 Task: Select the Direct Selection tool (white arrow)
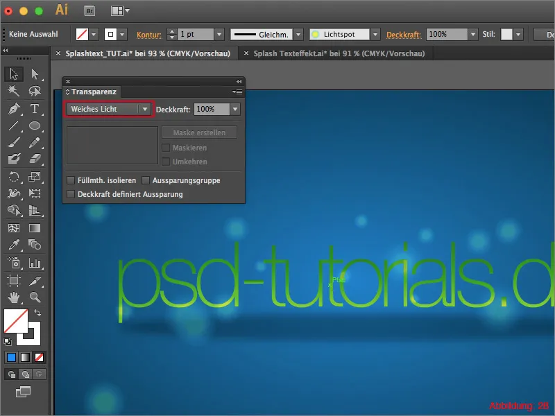pos(35,74)
